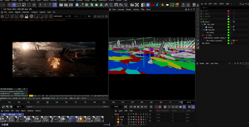Click the Octane daylight sun icon
The image size is (249, 127).
(x=163, y=5)
